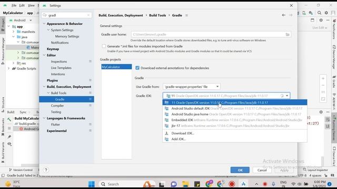The height and width of the screenshot is (189, 337).
Task: Choose Embedded JDK from the list
Action: click(x=235, y=120)
